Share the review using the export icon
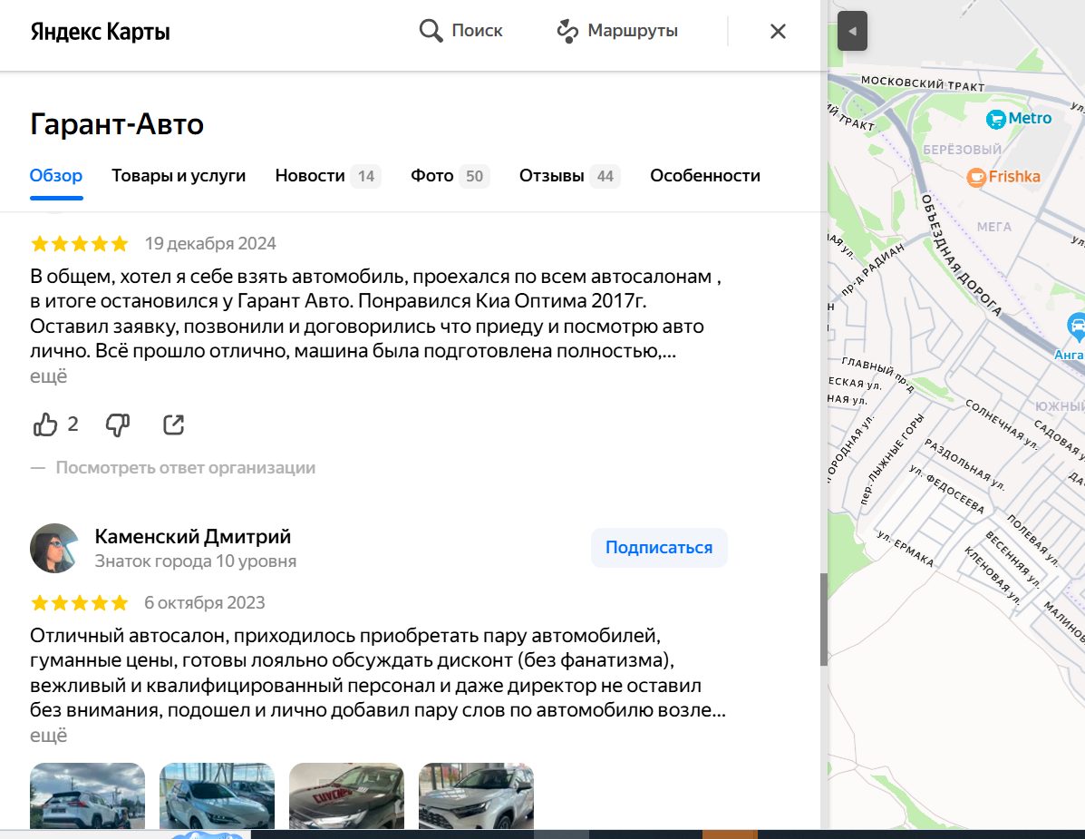Screen dimensions: 1085x839 tap(173, 424)
